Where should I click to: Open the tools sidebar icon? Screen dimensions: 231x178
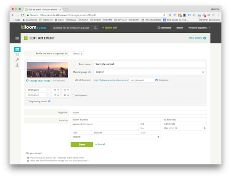click(17, 54)
